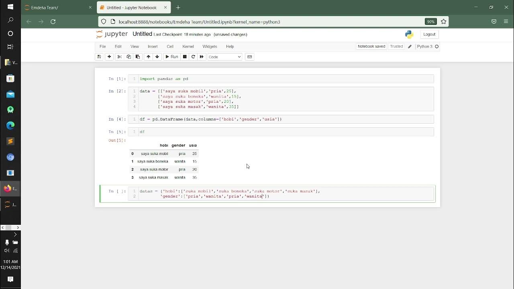Restart the kernel icon
Image resolution: width=514 pixels, height=289 pixels.
193,57
